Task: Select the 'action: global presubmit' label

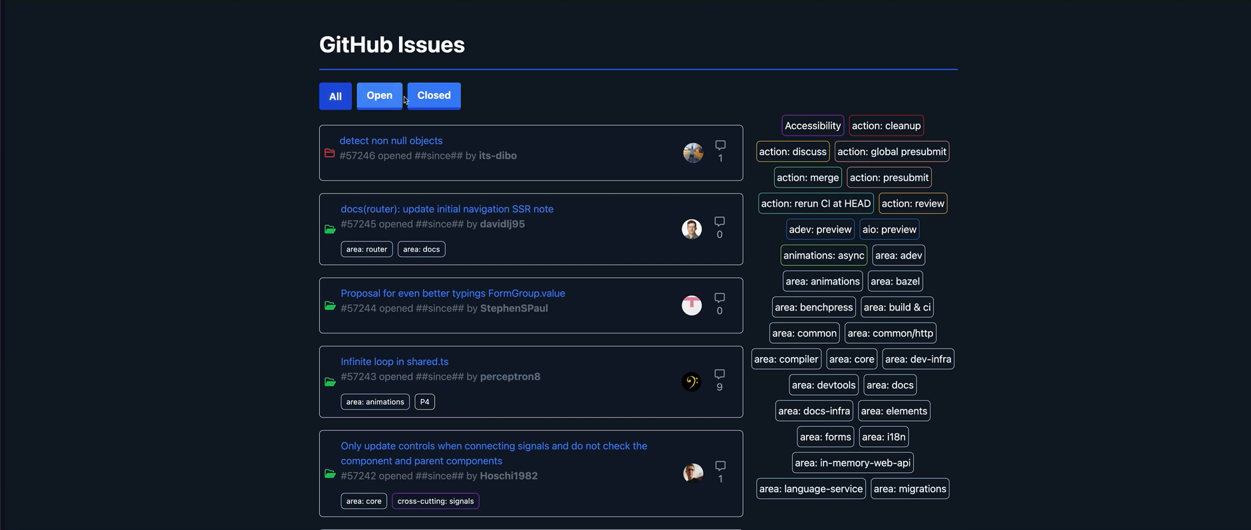Action: [x=892, y=152]
